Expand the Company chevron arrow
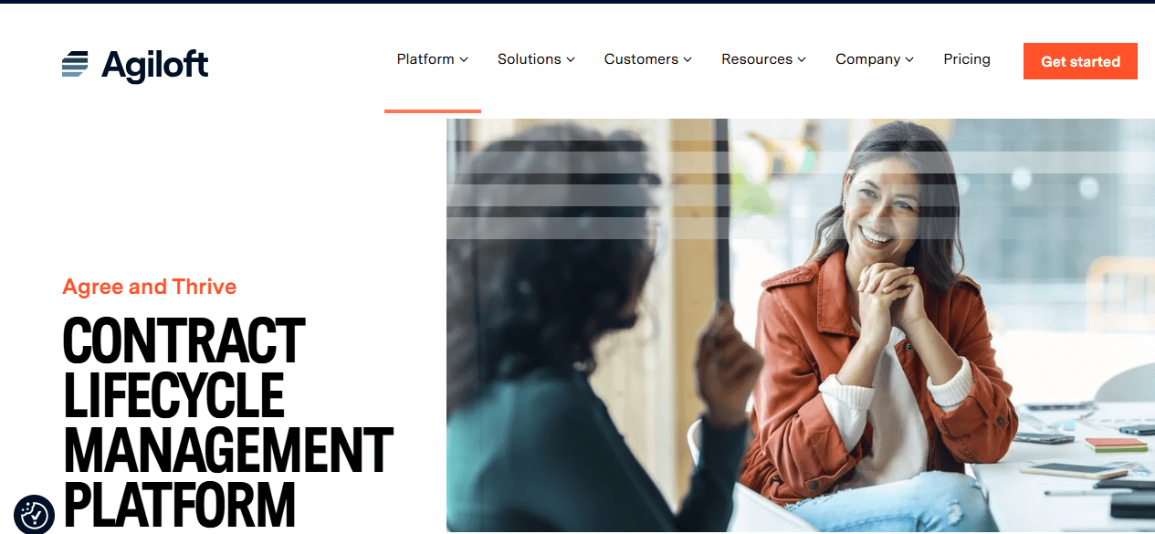Image resolution: width=1155 pixels, height=534 pixels. (x=909, y=59)
